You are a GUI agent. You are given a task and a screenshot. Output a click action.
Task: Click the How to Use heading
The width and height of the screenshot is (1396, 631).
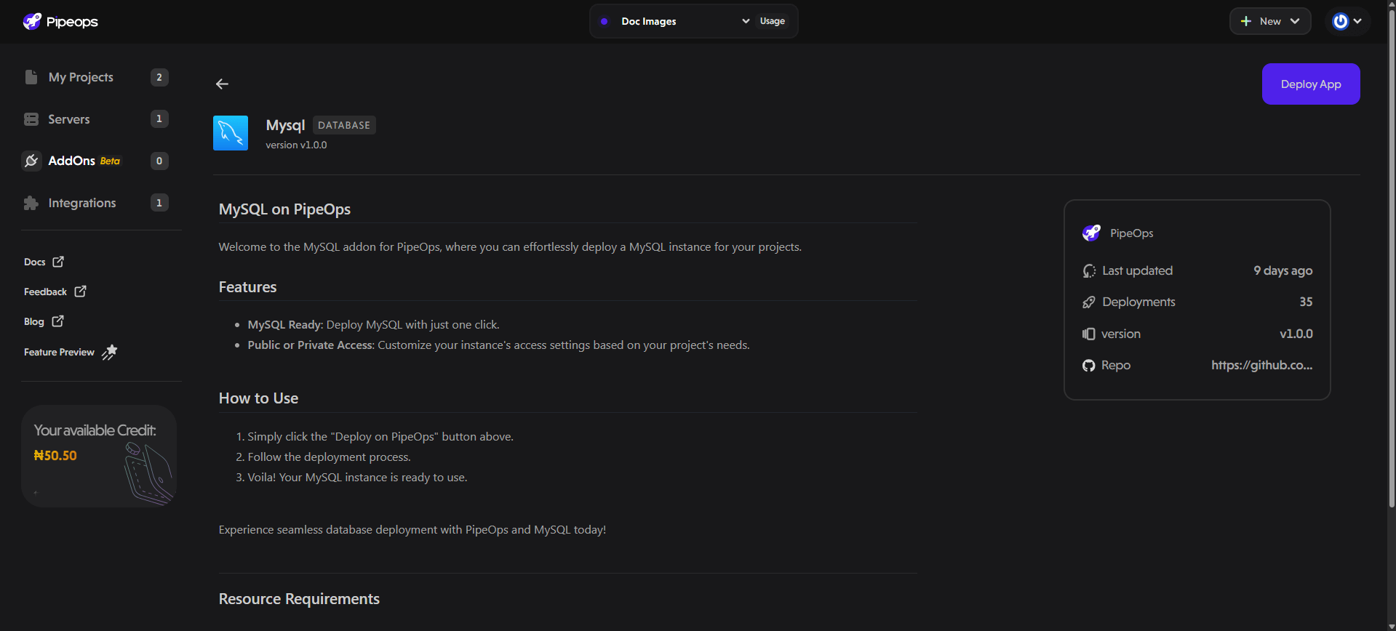point(258,398)
